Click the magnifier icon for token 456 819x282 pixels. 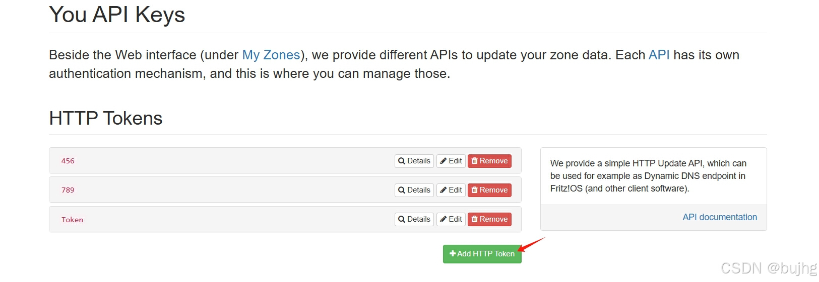[x=402, y=161]
